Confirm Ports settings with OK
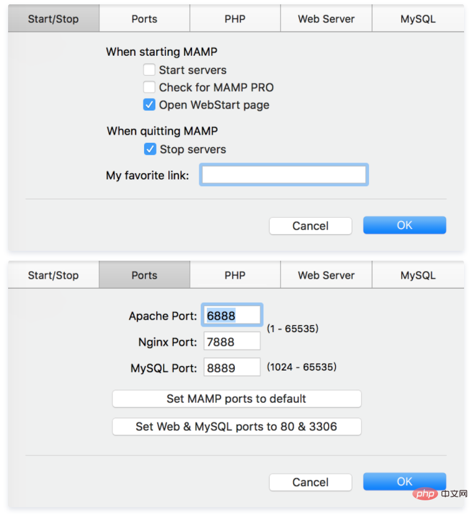The height and width of the screenshot is (514, 474). (x=404, y=482)
